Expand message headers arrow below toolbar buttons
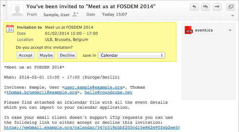Screen dimensions: 239x132 coord(233,16)
